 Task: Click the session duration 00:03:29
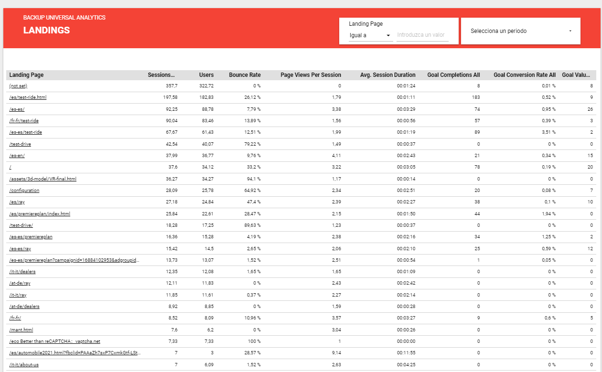pyautogui.click(x=406, y=109)
